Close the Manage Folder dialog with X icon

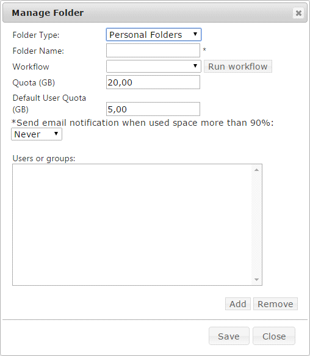tap(298, 13)
